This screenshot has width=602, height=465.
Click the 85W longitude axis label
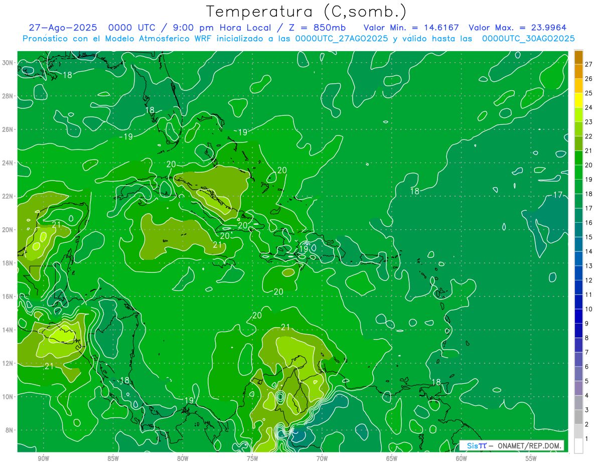point(113,458)
